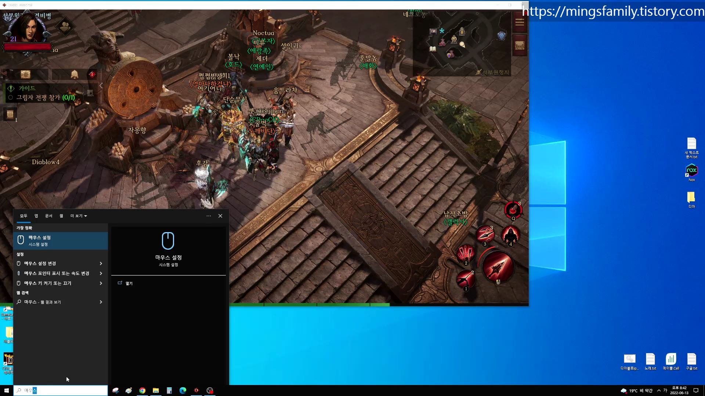Open Snipping tool from the taskbar
The height and width of the screenshot is (396, 705).
(115, 390)
